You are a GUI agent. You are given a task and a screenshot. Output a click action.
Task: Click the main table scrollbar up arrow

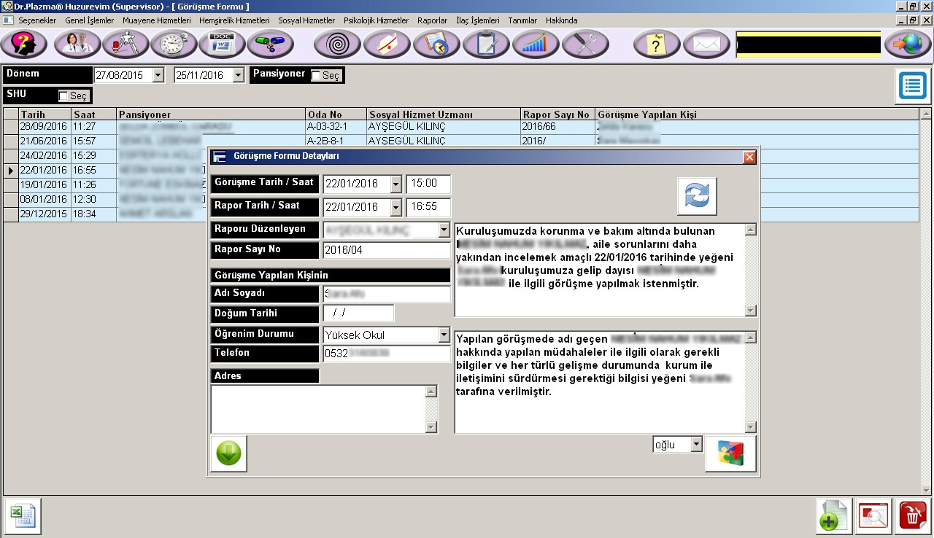tap(926, 114)
